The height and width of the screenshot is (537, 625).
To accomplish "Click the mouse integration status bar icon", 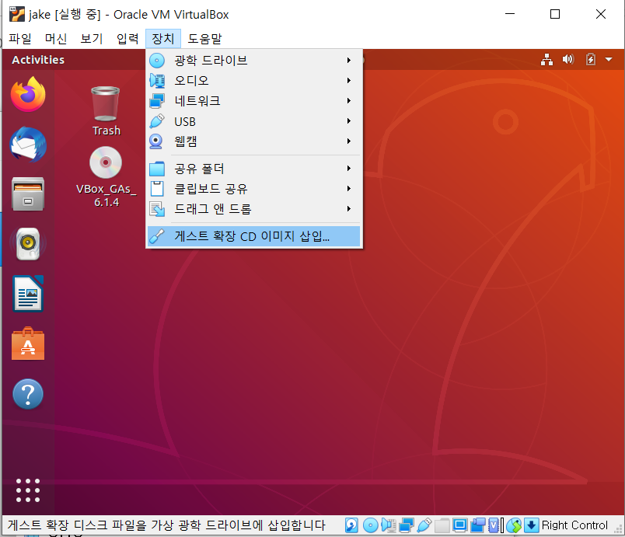I will [514, 525].
